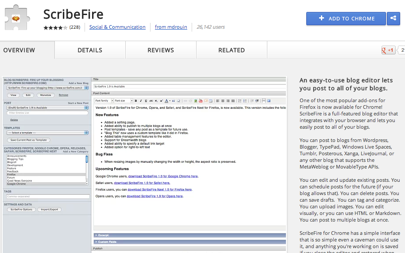Click the insert table icon
405x253 pixels.
coord(211,101)
